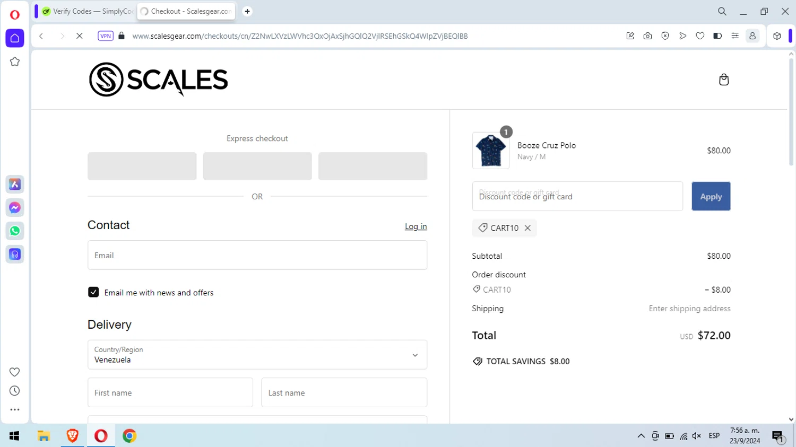796x447 pixels.
Task: Open sidebar three-dots more options
Action: pos(15,409)
